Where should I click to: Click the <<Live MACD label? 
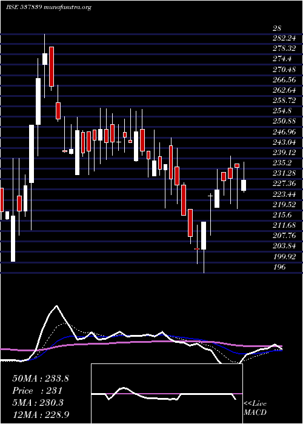(x=255, y=408)
